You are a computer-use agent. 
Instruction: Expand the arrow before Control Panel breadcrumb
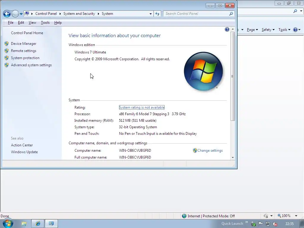point(32,14)
